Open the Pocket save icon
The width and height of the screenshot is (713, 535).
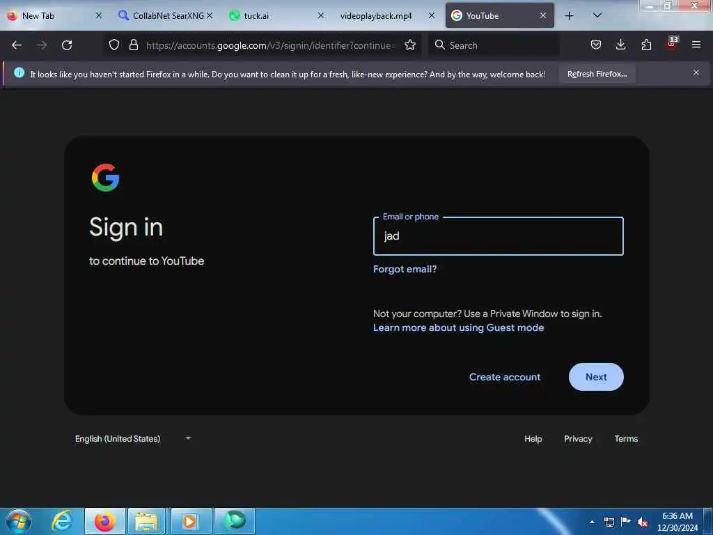pos(596,45)
